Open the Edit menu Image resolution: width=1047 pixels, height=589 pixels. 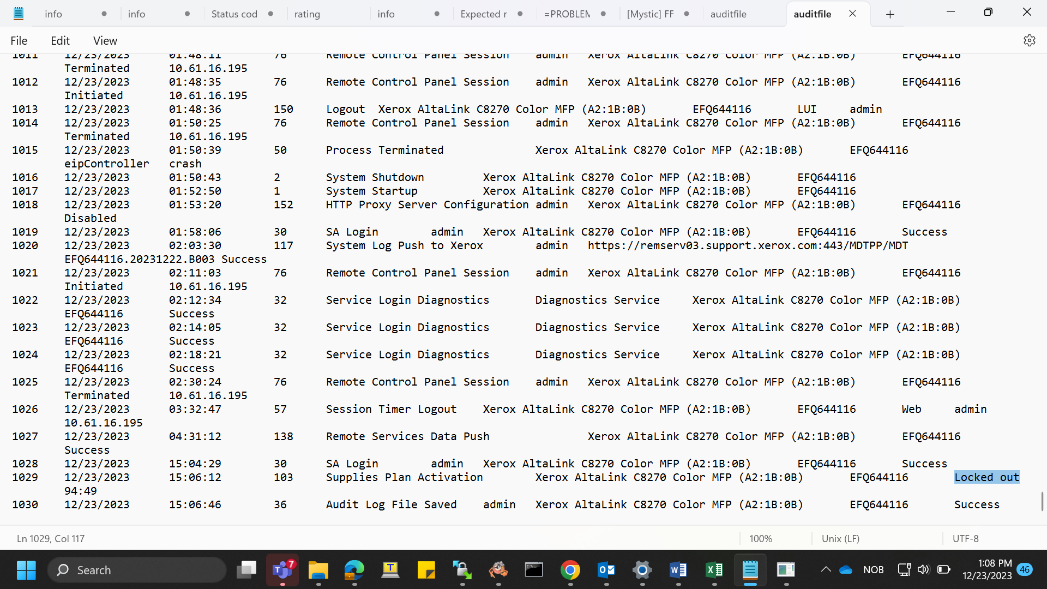[x=60, y=40]
